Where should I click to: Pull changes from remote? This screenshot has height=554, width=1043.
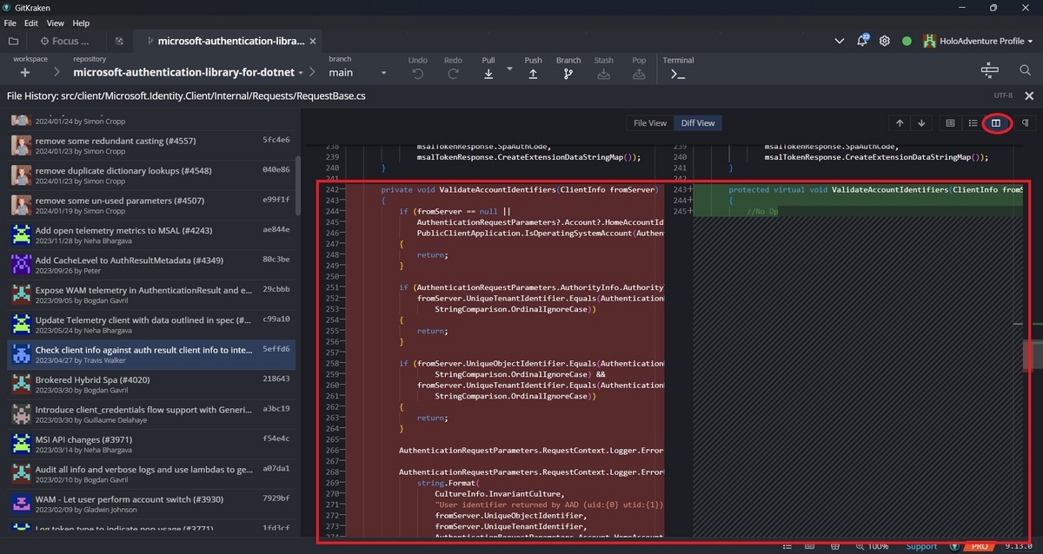488,68
